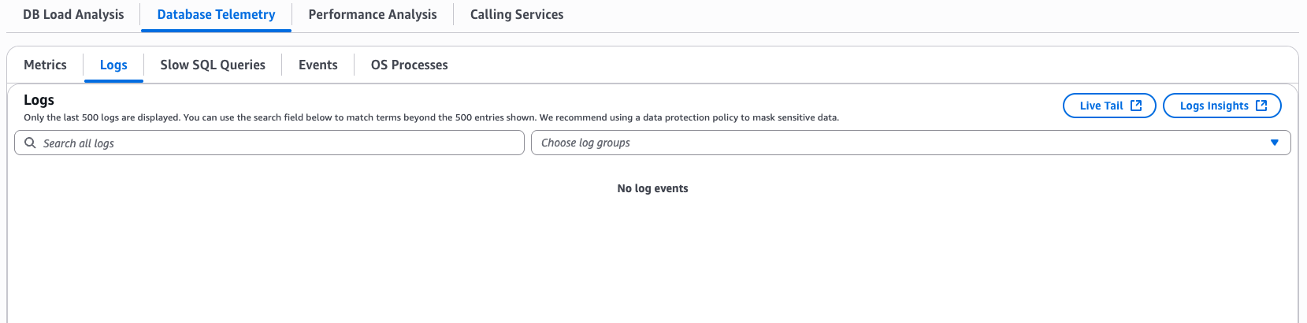The height and width of the screenshot is (323, 1307).
Task: View the Events tab
Action: tap(317, 65)
